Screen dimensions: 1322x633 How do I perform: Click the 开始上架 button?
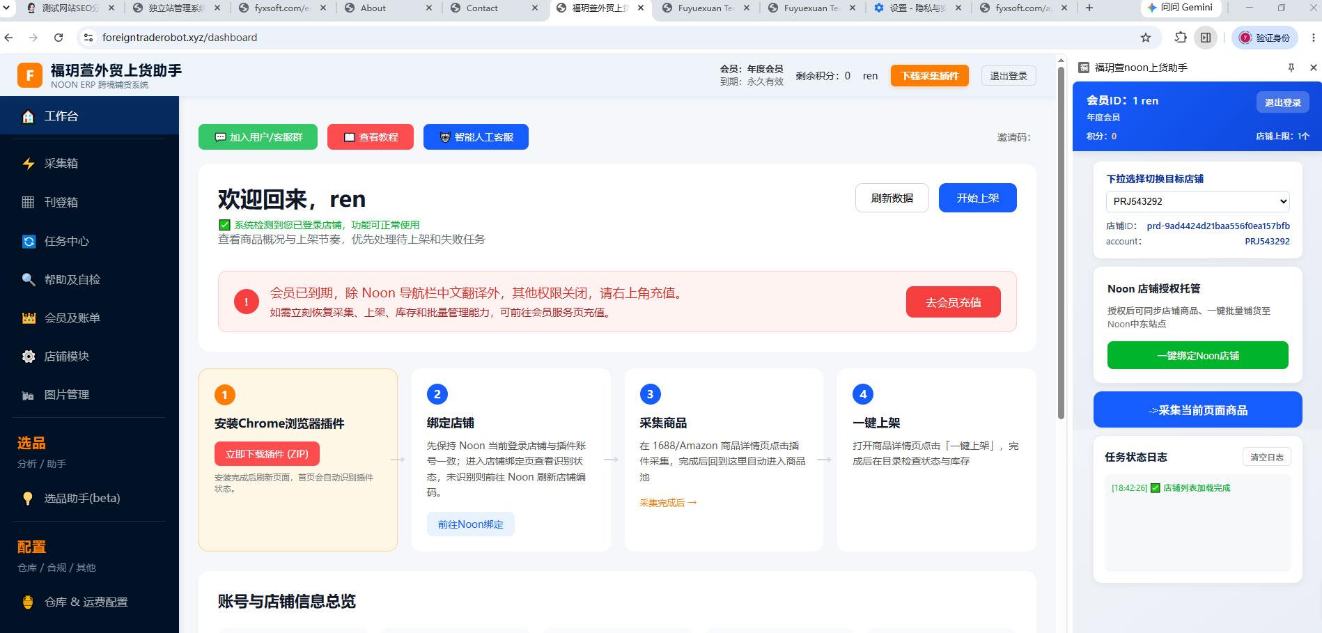(978, 198)
